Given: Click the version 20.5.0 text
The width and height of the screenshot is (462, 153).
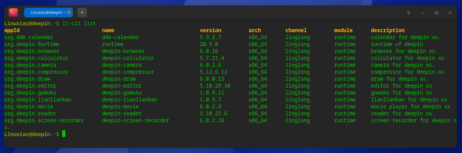Looking at the screenshot, I should tap(209, 44).
